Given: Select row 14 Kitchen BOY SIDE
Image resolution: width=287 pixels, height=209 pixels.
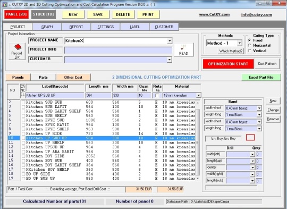Looking at the screenshot, I should tap(102, 156).
